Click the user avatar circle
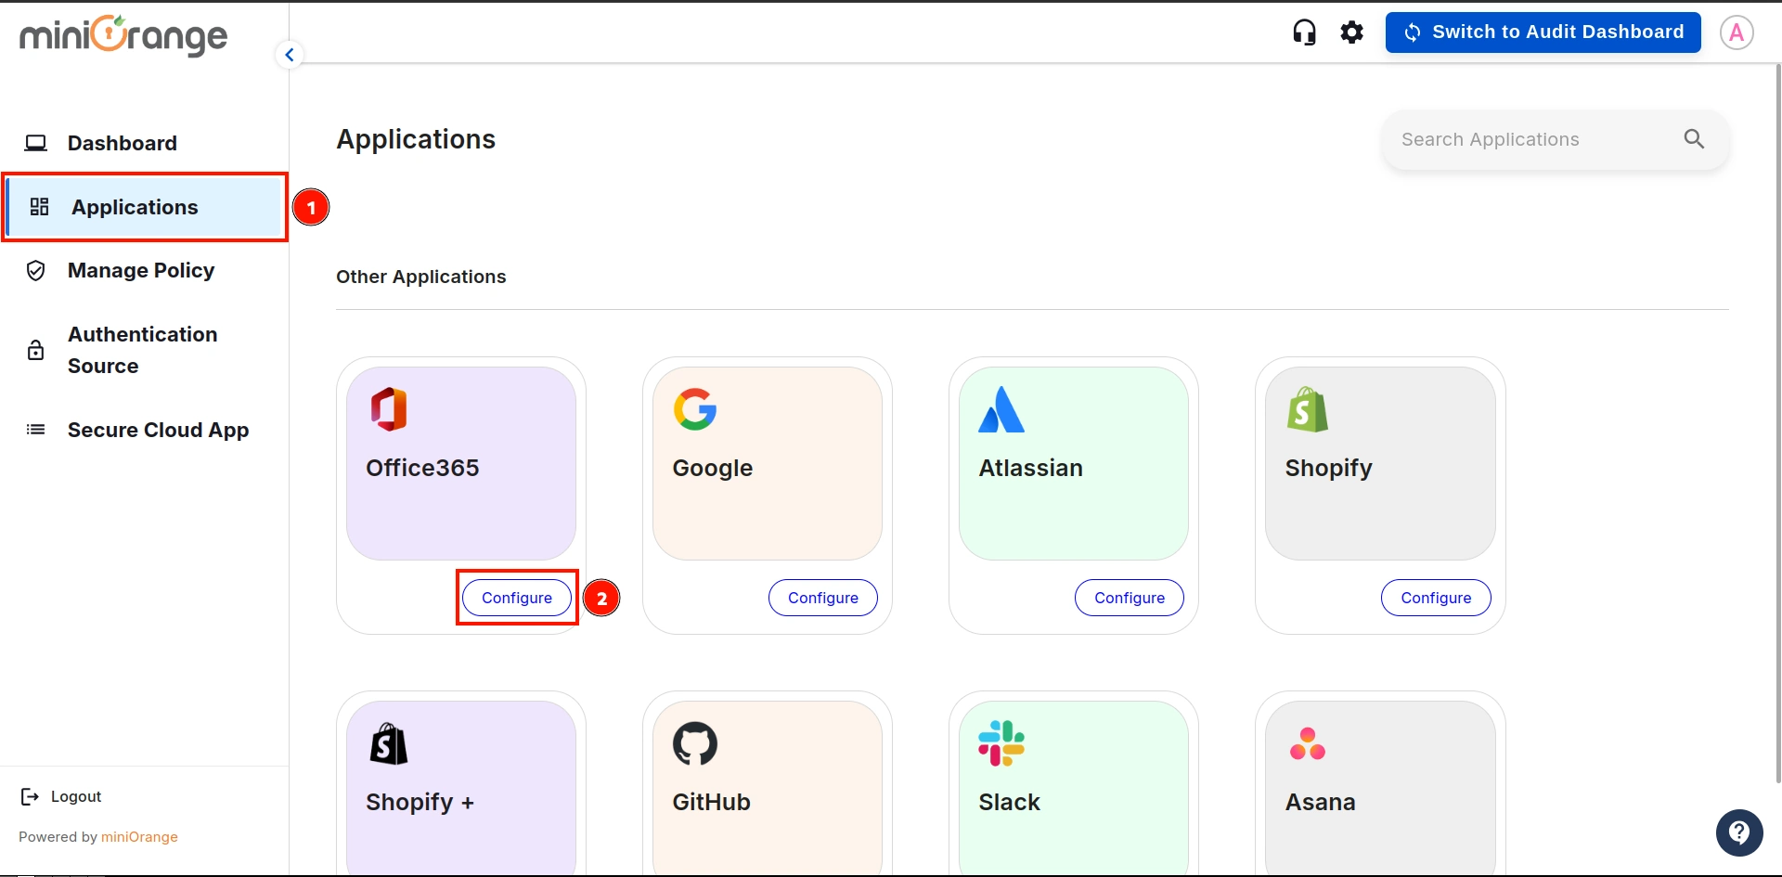Viewport: 1782px width, 877px height. pos(1737,32)
